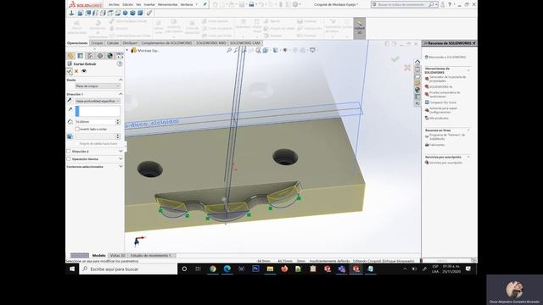Open the Archivo menu
This screenshot has width=543, height=305.
[114, 5]
